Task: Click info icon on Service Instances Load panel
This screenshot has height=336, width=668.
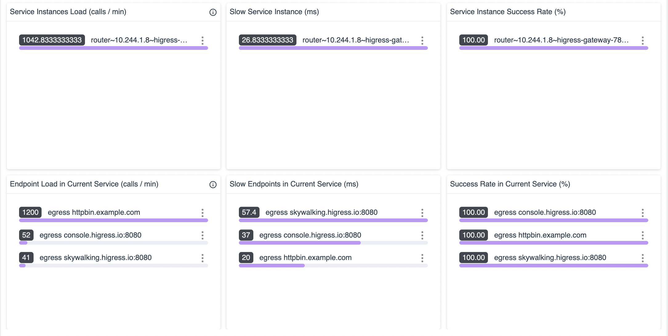Action: [213, 12]
